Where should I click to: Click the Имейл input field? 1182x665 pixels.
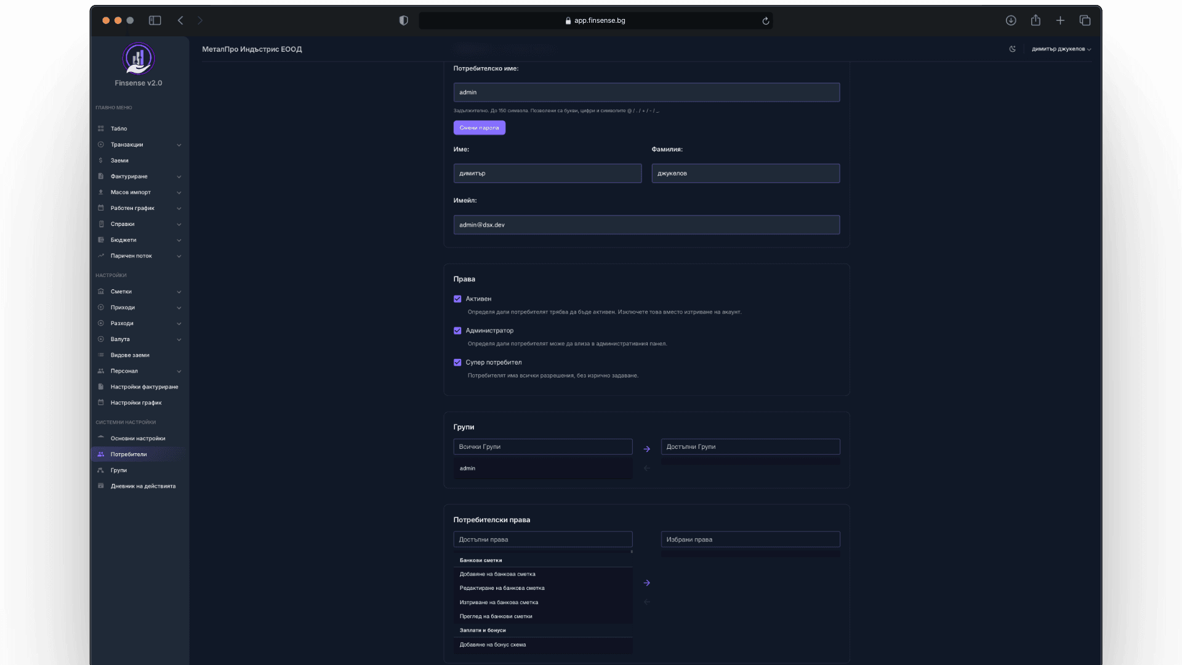[x=646, y=225]
